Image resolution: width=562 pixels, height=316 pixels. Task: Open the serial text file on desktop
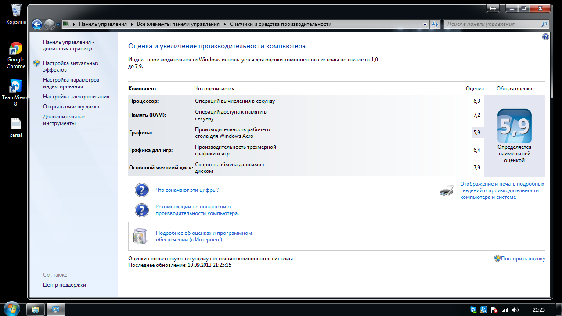click(16, 128)
